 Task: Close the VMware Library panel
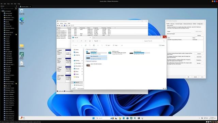click(17, 6)
